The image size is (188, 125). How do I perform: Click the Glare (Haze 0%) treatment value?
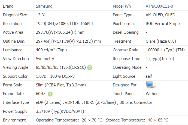pyautogui.click(x=161, y=41)
